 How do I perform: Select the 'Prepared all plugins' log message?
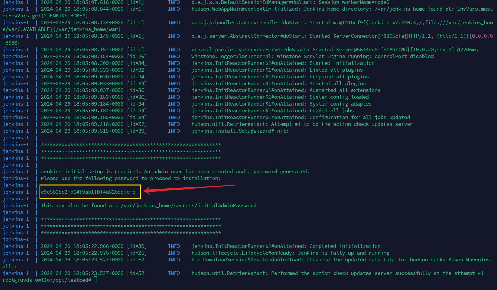point(339,77)
